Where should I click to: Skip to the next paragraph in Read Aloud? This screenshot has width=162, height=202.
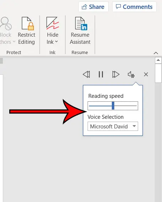pos(116,74)
